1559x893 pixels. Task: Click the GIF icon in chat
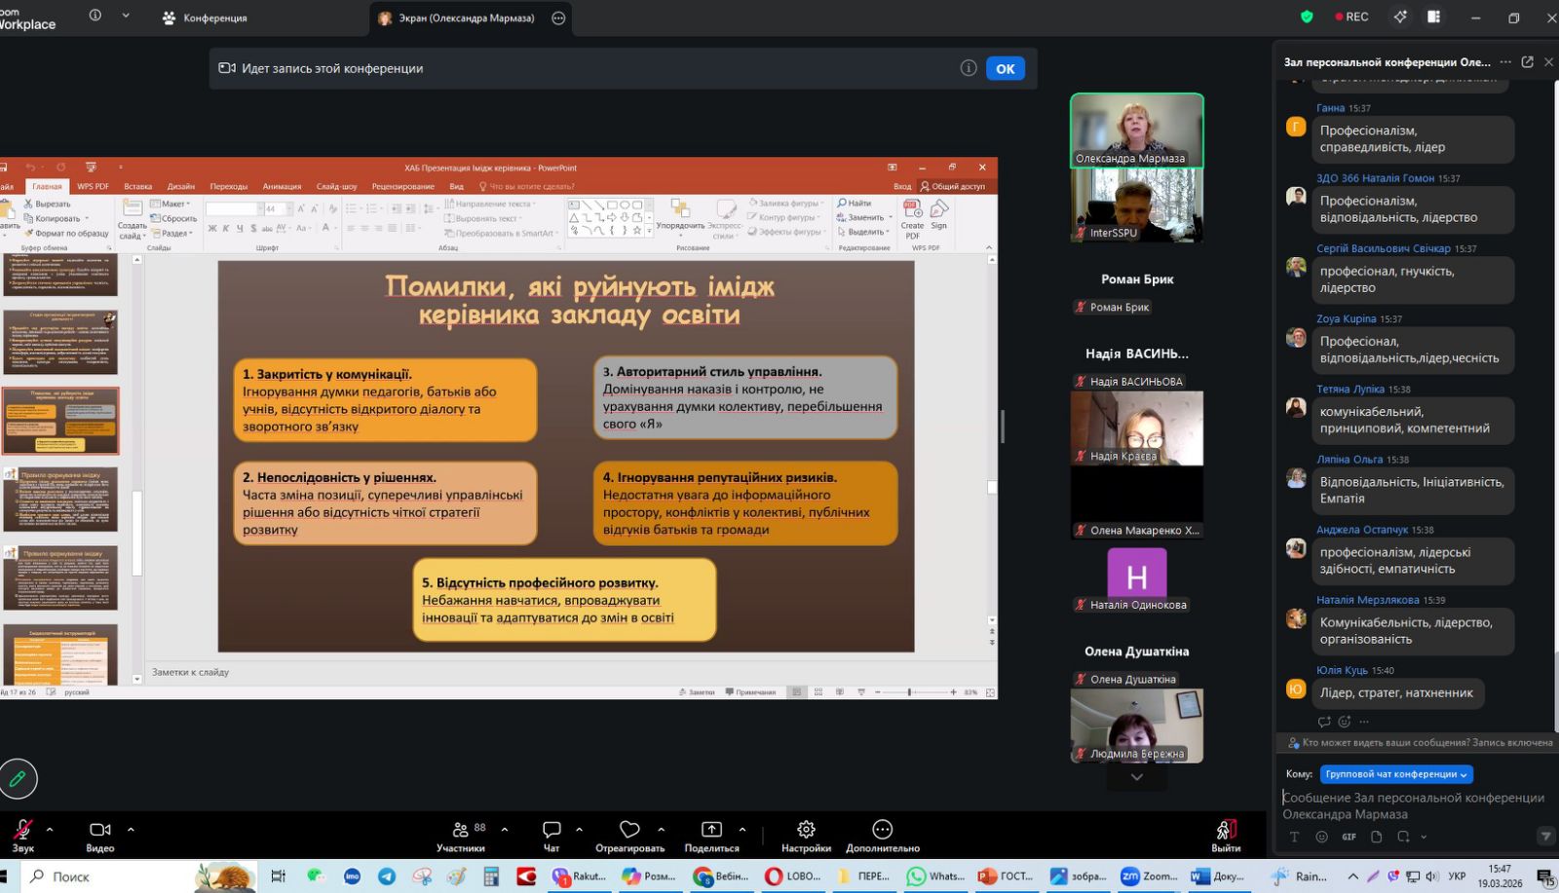[x=1349, y=837]
